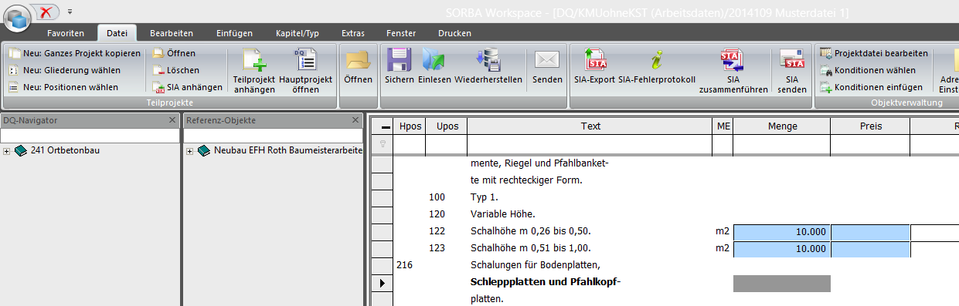This screenshot has width=959, height=306.
Task: Click the filter pin icon in filter row
Action: click(382, 143)
